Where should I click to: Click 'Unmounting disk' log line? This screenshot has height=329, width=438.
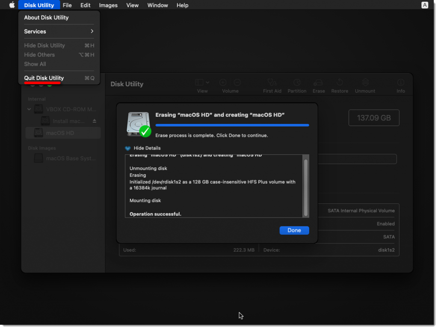(148, 168)
